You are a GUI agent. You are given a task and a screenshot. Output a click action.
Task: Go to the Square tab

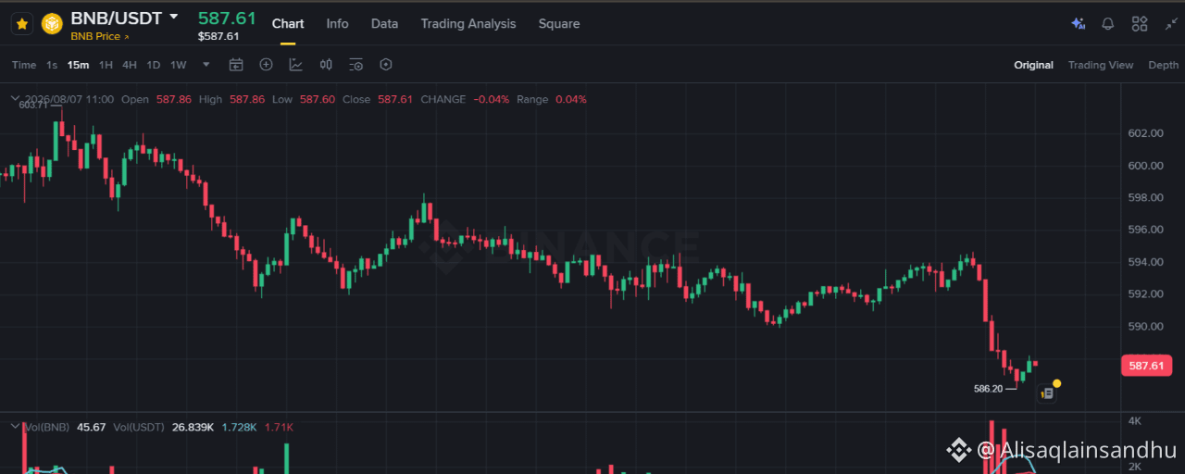pos(559,23)
